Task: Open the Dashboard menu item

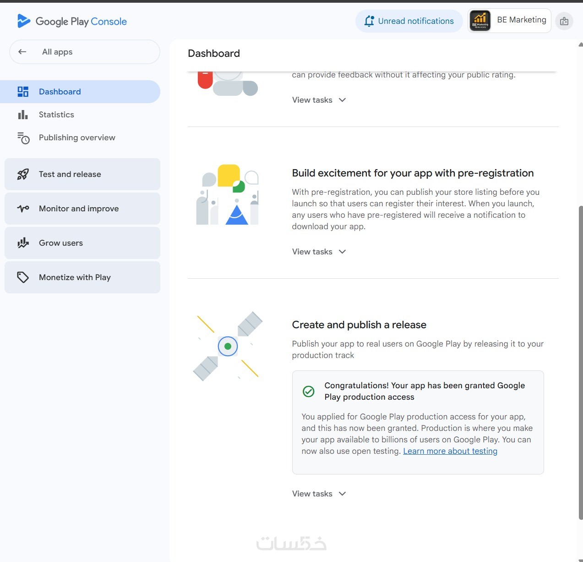Action: point(80,92)
